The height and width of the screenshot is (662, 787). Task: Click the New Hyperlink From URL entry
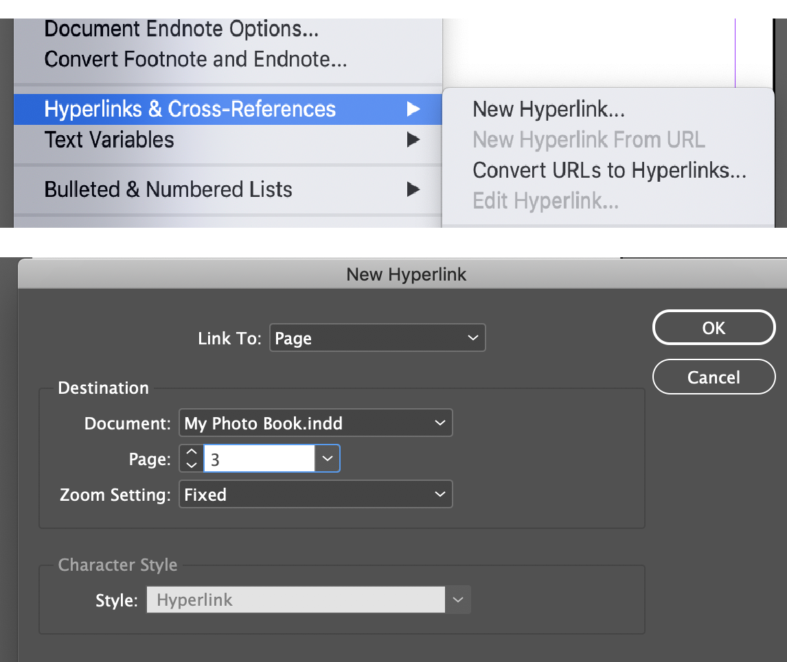pyautogui.click(x=589, y=140)
